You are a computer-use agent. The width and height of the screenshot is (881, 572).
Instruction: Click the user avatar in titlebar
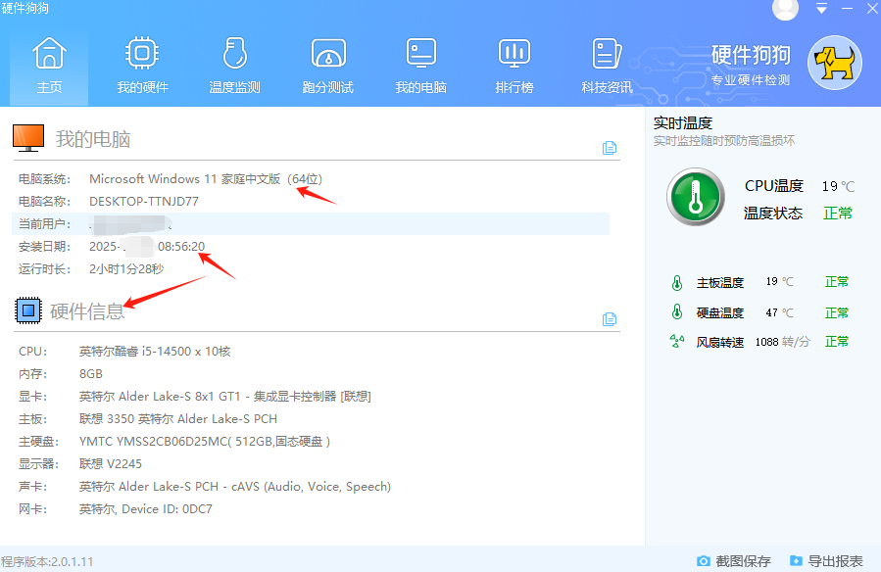[x=784, y=10]
